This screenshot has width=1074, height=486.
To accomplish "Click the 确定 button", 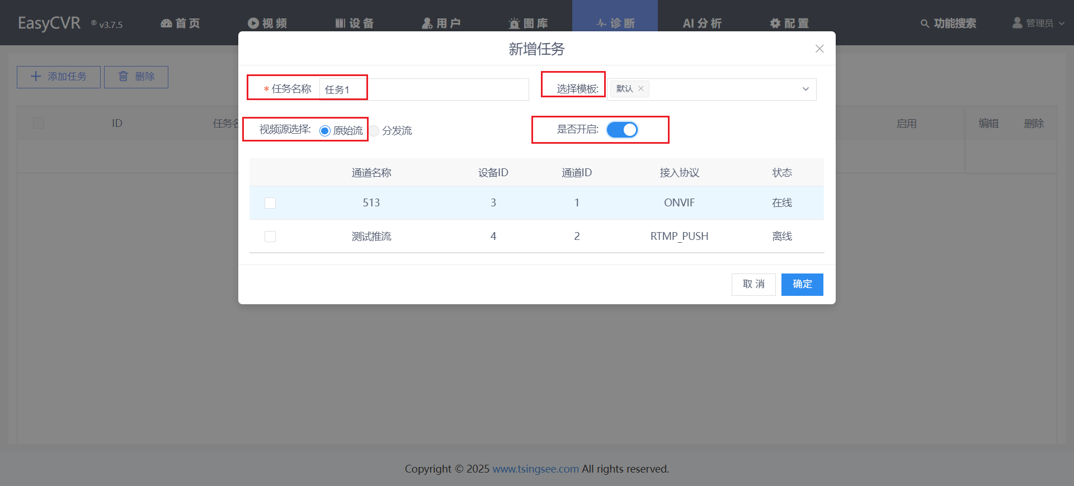I will pyautogui.click(x=802, y=284).
